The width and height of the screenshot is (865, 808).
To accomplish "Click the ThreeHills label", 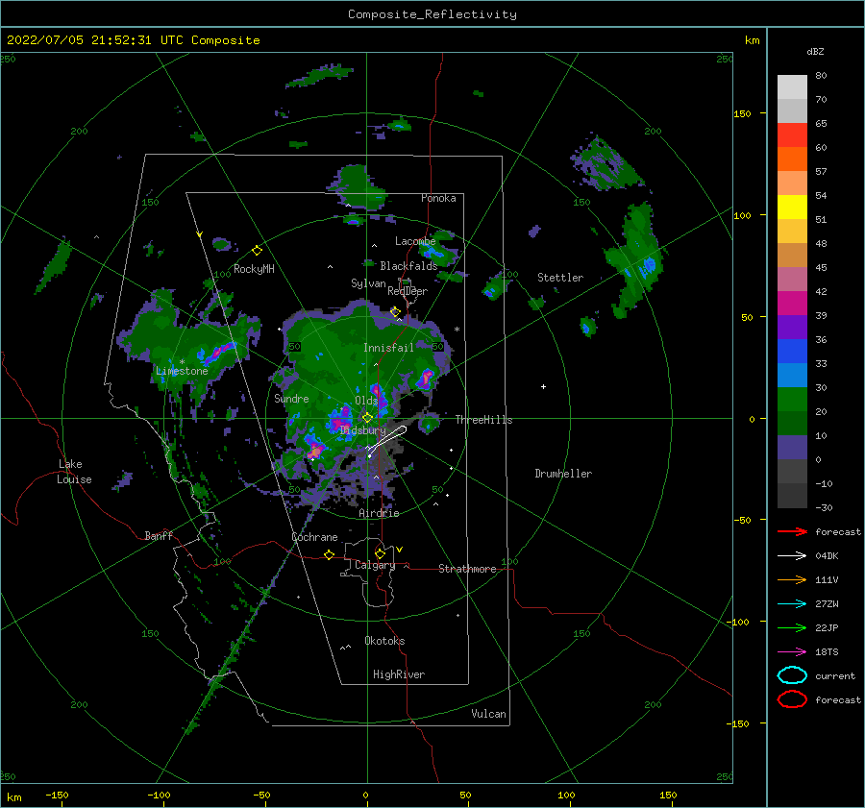I will point(483,420).
